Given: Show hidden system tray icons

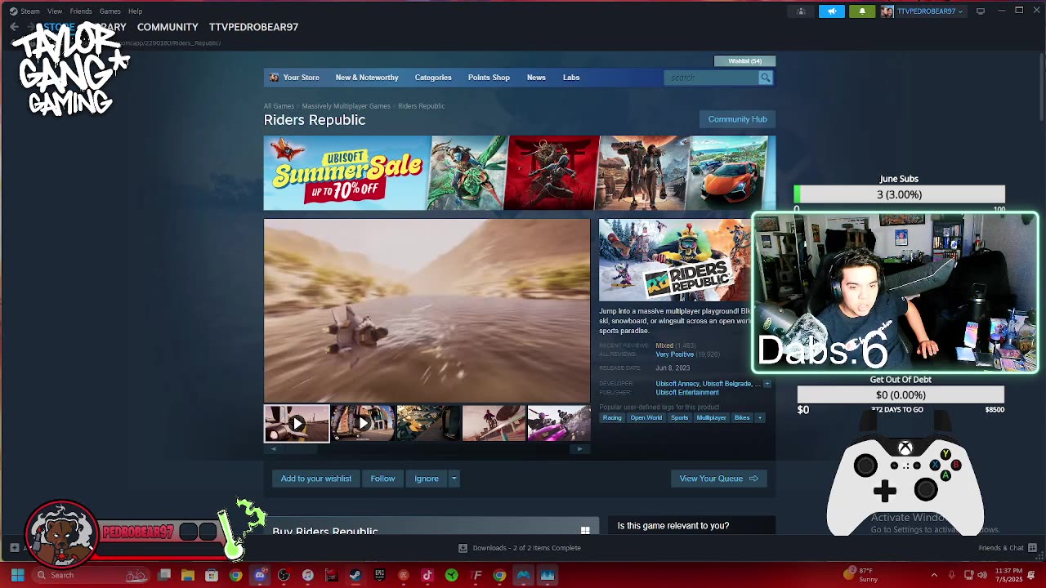Looking at the screenshot, I should (934, 575).
